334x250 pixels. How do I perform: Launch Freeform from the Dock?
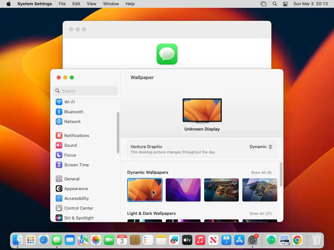[x=174, y=240]
